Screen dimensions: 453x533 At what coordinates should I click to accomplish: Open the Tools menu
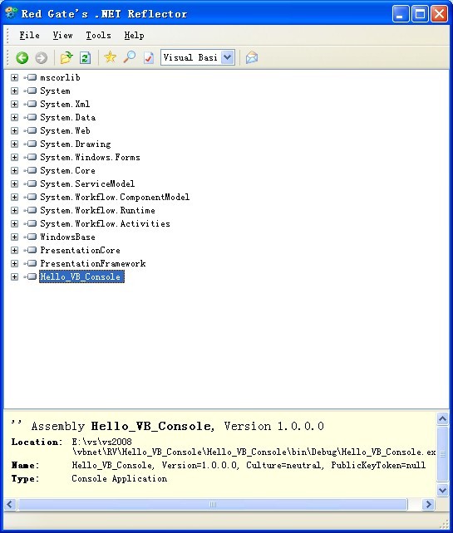click(98, 36)
